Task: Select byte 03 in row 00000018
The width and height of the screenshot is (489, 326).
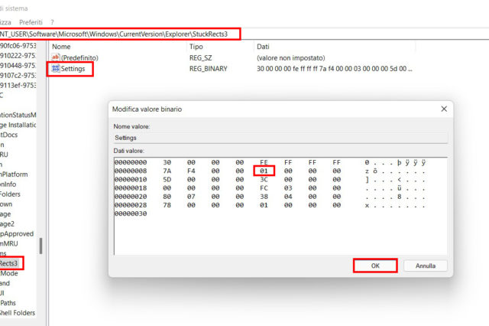Action: (x=288, y=188)
